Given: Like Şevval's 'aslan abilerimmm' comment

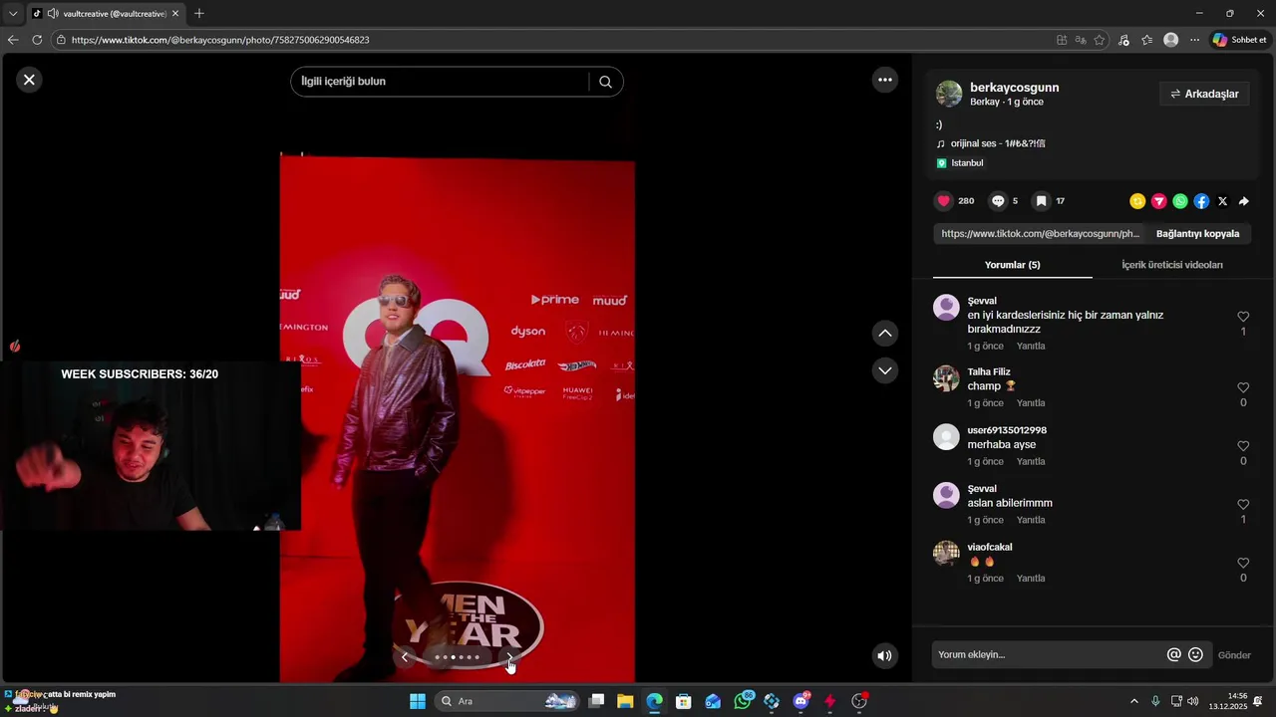Looking at the screenshot, I should 1243,505.
